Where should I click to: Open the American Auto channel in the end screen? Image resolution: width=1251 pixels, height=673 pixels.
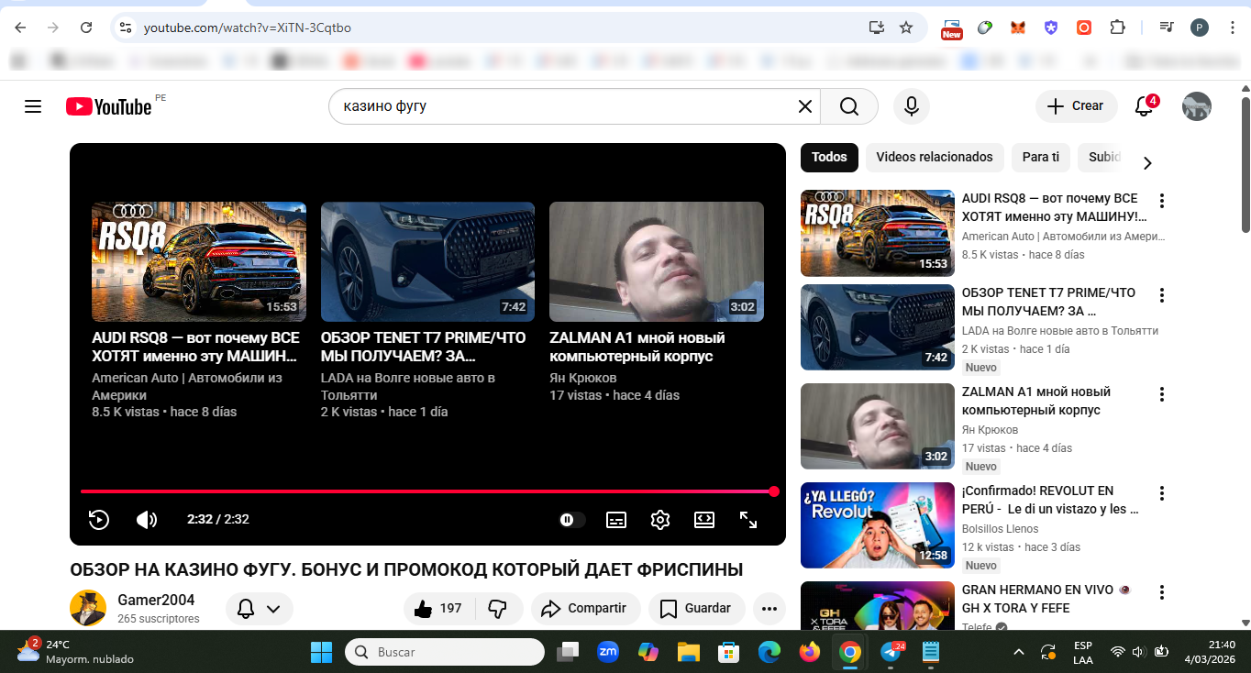click(x=187, y=386)
